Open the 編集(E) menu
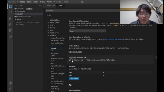Viewport: 164px width, 92px height. point(22,2)
